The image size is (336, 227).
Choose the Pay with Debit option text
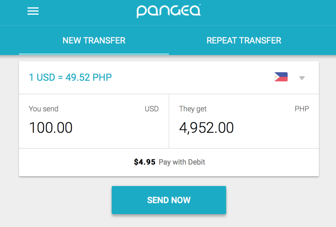[x=182, y=162]
